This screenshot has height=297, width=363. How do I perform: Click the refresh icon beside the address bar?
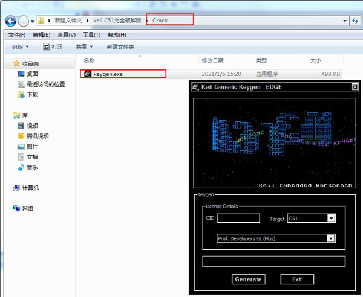tap(355, 21)
